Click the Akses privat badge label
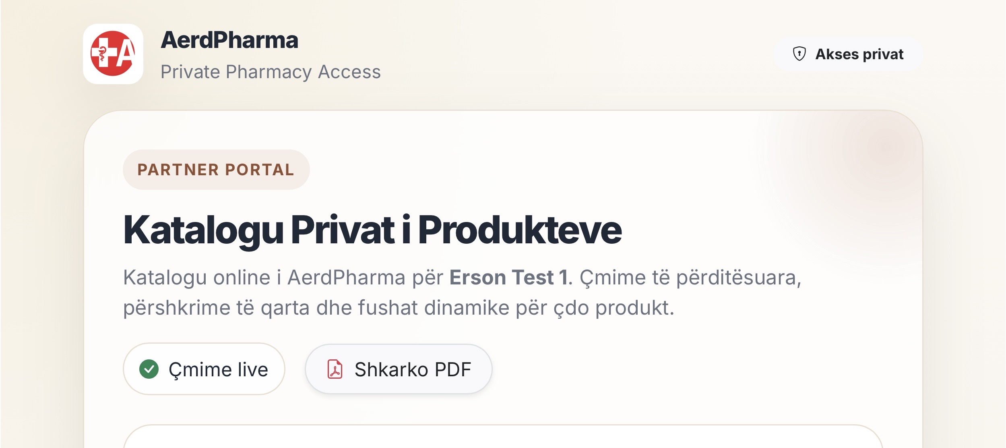This screenshot has height=448, width=1006. coord(859,54)
